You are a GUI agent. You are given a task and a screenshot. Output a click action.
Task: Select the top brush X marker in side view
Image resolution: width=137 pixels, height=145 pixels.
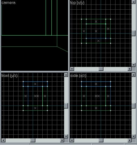pos(96,84)
